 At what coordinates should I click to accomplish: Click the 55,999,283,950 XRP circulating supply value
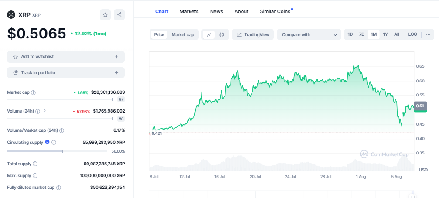104,142
